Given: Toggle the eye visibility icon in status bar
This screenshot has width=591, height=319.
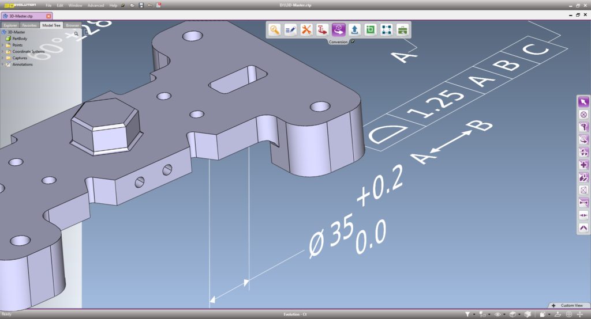Looking at the screenshot, I should point(498,314).
